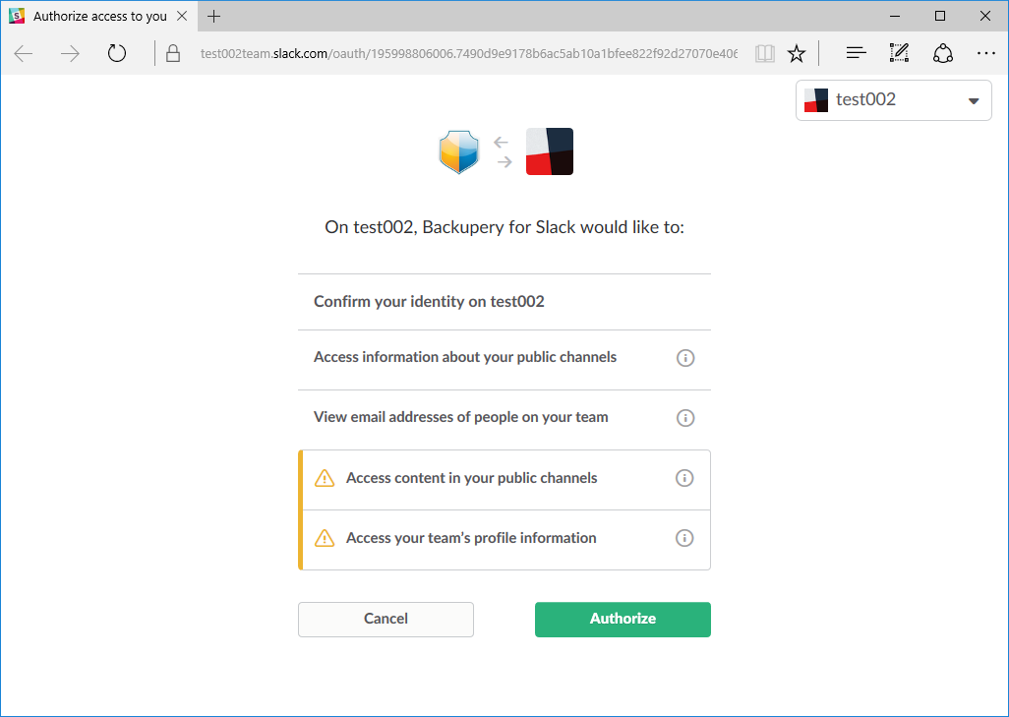The image size is (1009, 717).
Task: Open a new tab with plus button
Action: point(214,16)
